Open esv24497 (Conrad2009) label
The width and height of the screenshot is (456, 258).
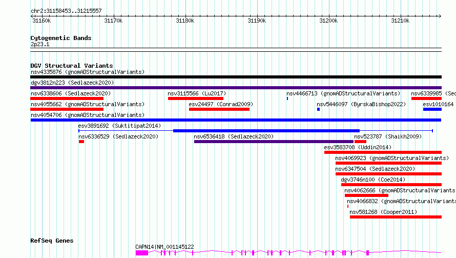point(221,104)
